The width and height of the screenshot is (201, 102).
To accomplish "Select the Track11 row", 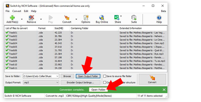I will (x=86, y=68).
